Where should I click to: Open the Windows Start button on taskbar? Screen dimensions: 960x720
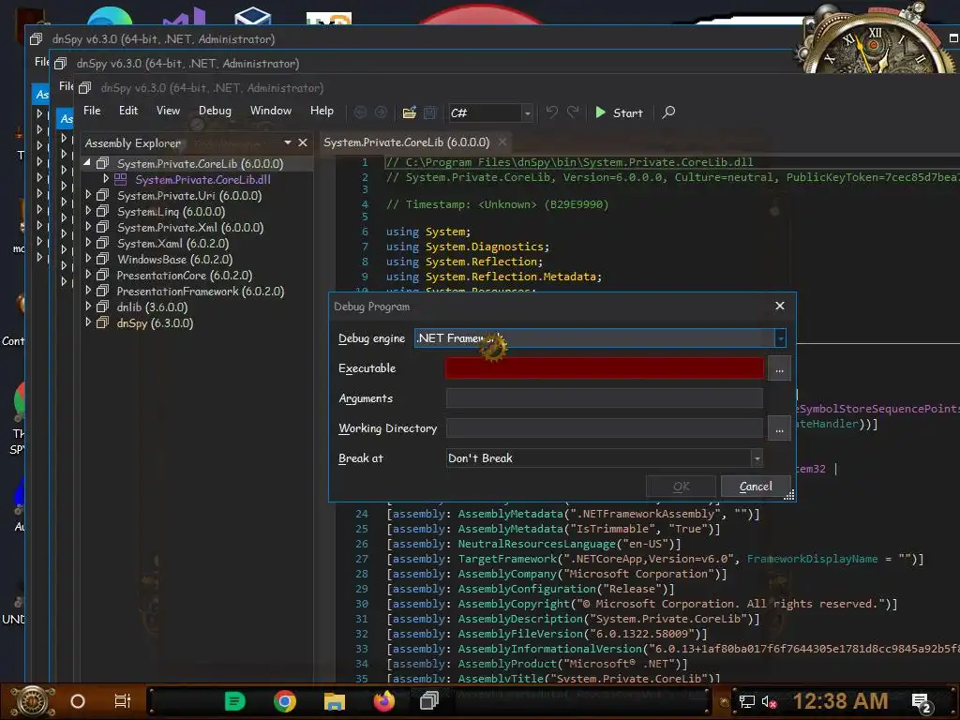click(x=33, y=701)
